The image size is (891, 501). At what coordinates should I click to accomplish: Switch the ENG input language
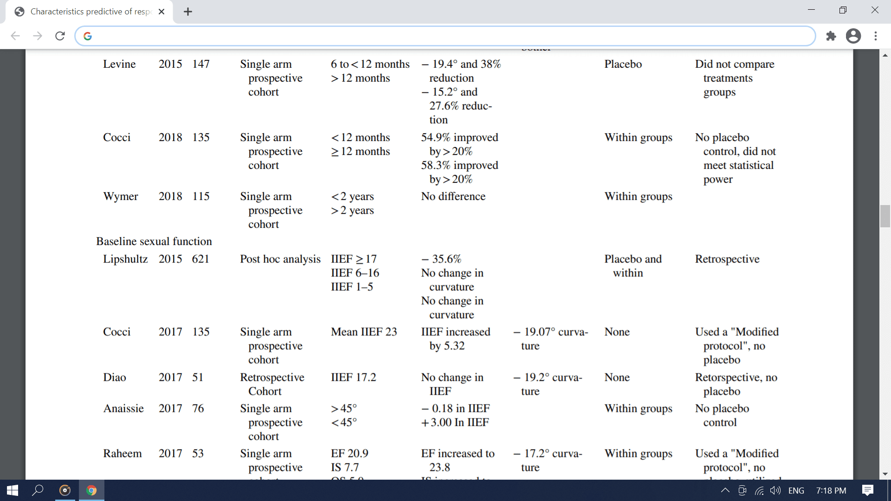[796, 491]
